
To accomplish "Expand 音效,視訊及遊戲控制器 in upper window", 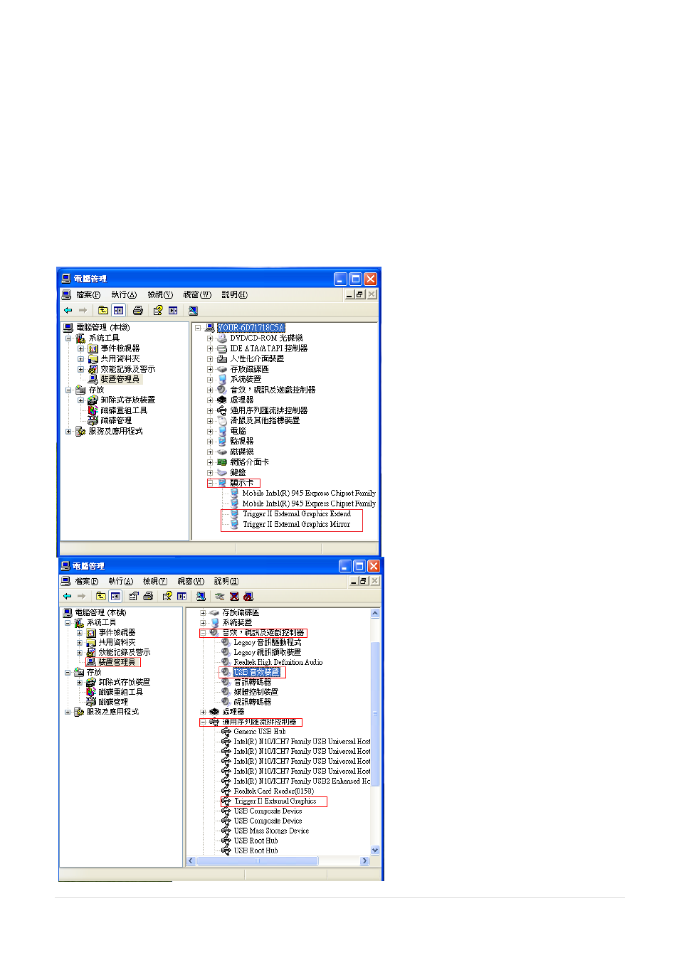I will [210, 390].
